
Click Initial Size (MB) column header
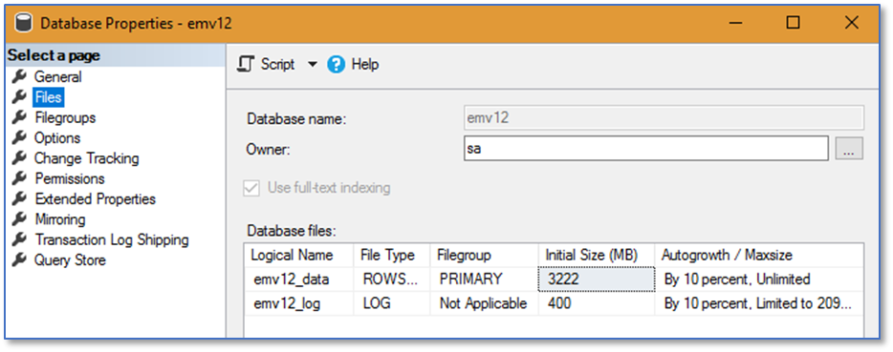[597, 256]
